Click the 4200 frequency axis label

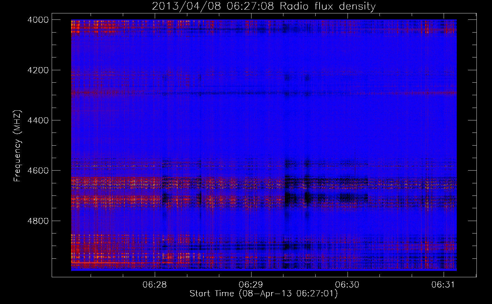click(38, 70)
